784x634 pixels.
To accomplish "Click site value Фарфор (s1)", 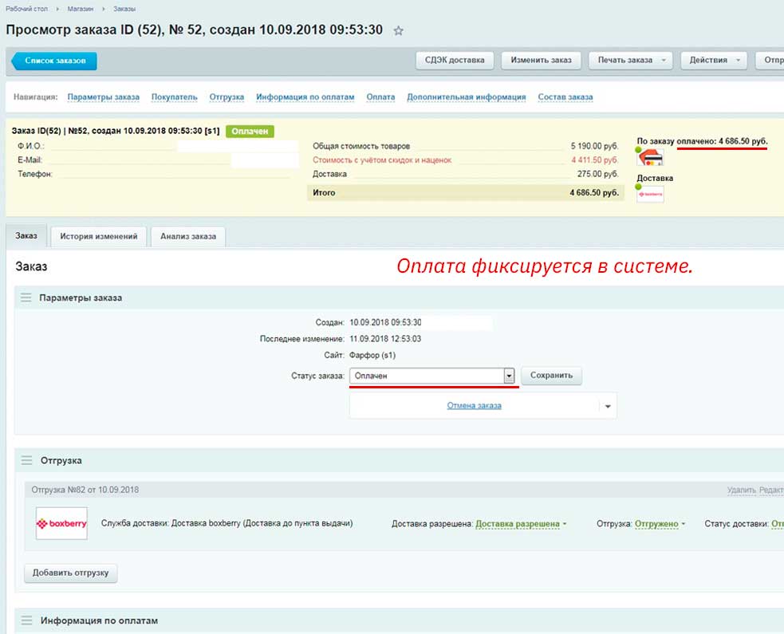I will click(x=372, y=356).
